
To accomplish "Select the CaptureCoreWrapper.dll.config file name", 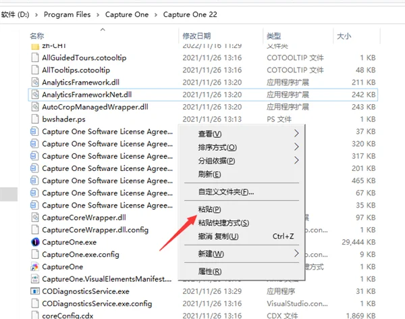I will click(95, 230).
